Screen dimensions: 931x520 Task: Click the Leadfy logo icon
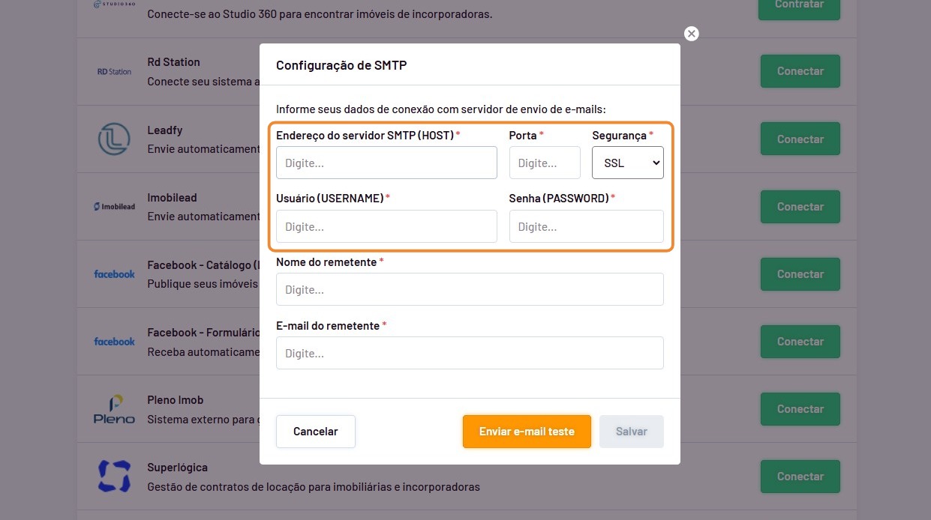tap(114, 139)
